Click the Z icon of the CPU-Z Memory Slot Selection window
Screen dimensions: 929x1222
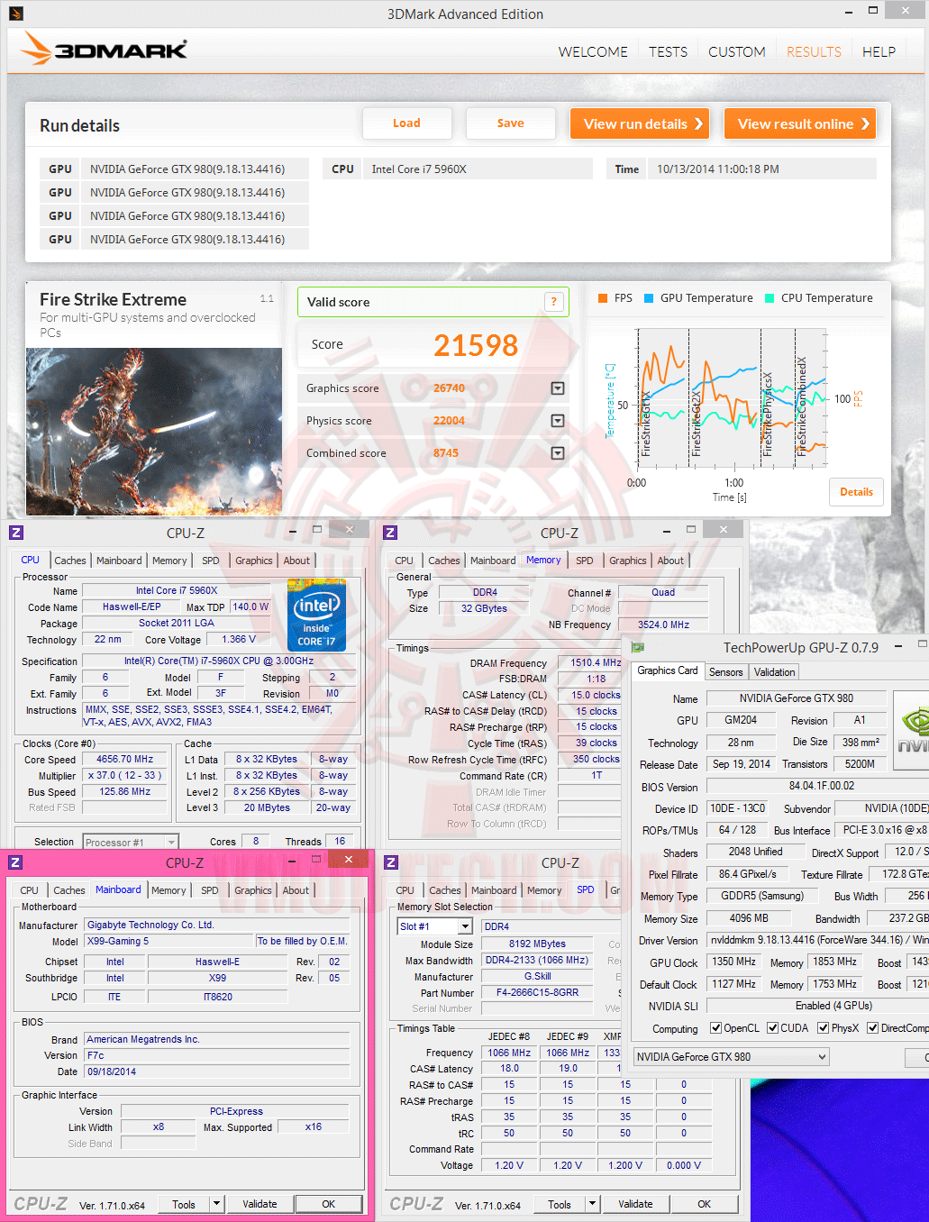tap(391, 862)
